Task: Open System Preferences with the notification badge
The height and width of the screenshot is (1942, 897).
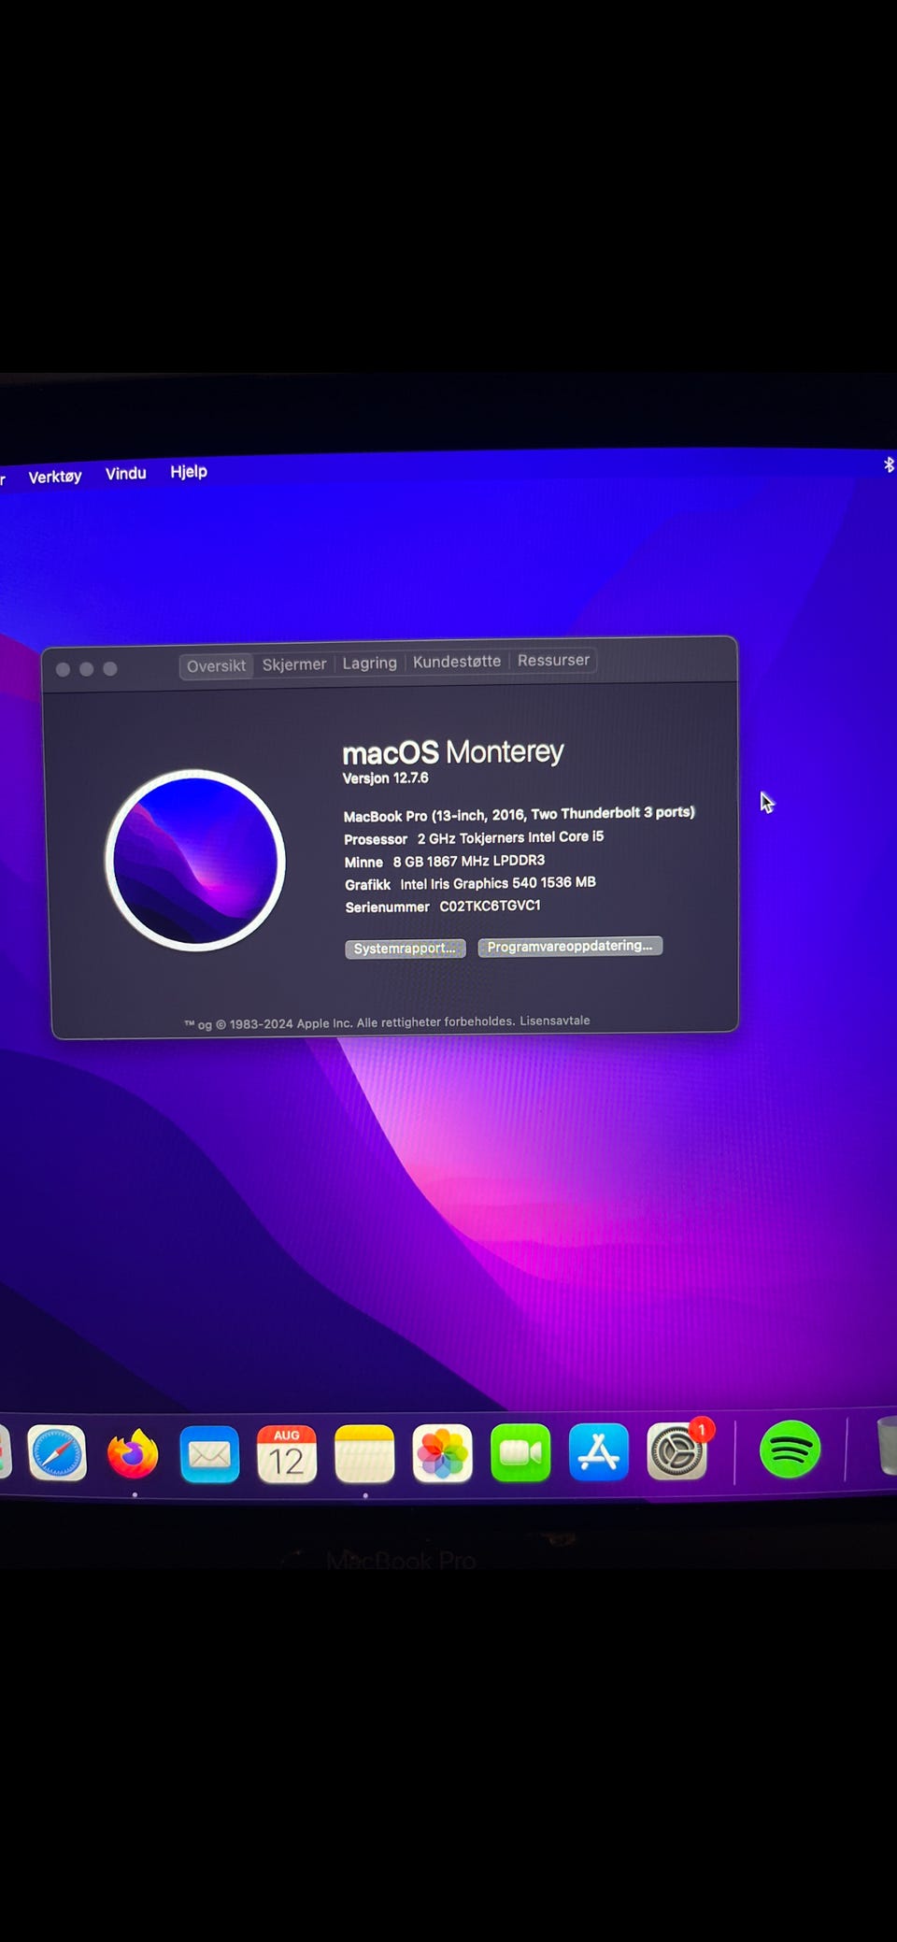Action: 677,1451
